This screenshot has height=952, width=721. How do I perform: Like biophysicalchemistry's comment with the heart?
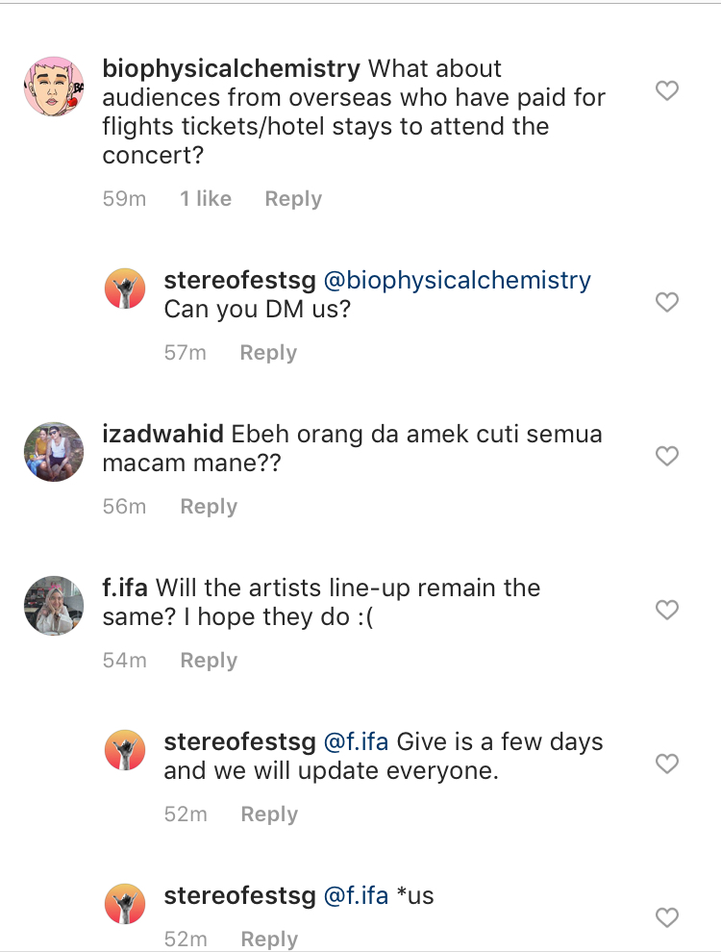(666, 91)
